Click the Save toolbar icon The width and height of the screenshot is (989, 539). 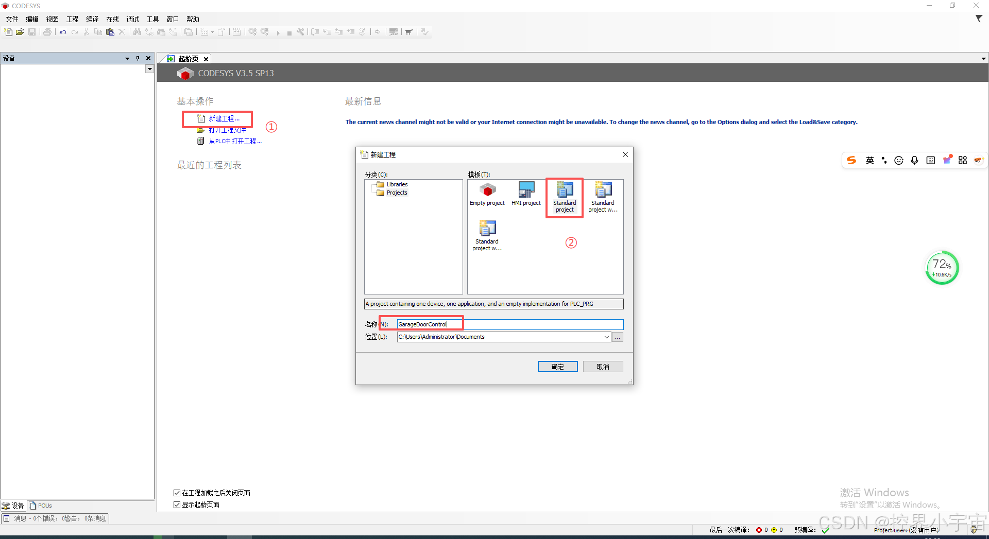point(32,32)
